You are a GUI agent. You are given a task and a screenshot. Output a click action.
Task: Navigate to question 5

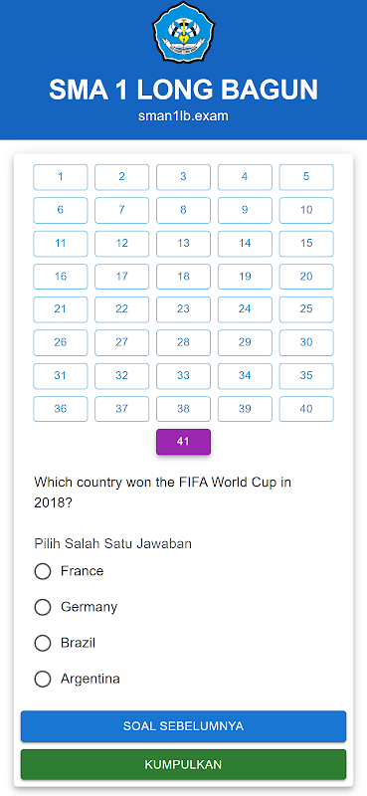[x=306, y=177]
